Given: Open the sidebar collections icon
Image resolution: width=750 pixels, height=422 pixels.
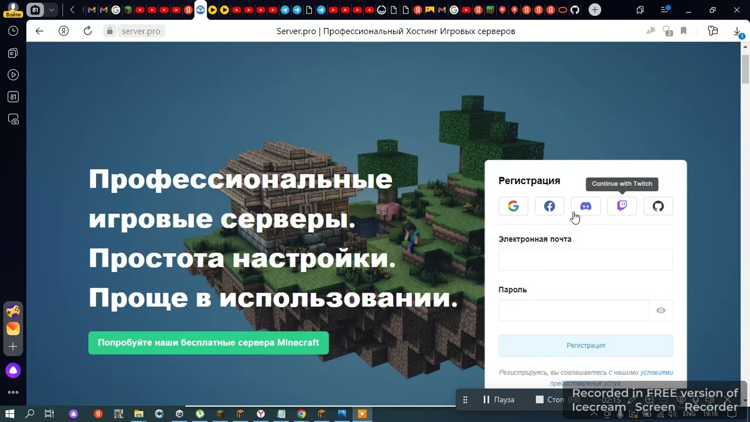Looking at the screenshot, I should [13, 53].
